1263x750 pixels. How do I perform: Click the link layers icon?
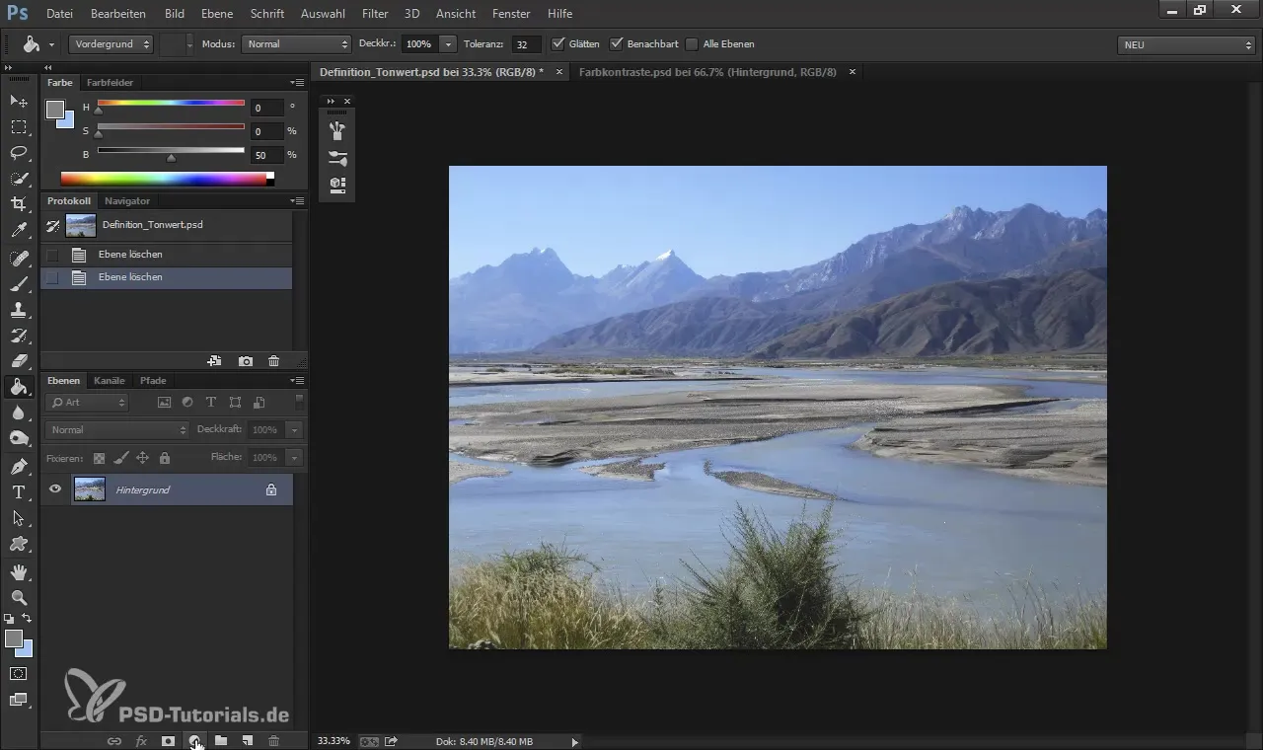(114, 740)
